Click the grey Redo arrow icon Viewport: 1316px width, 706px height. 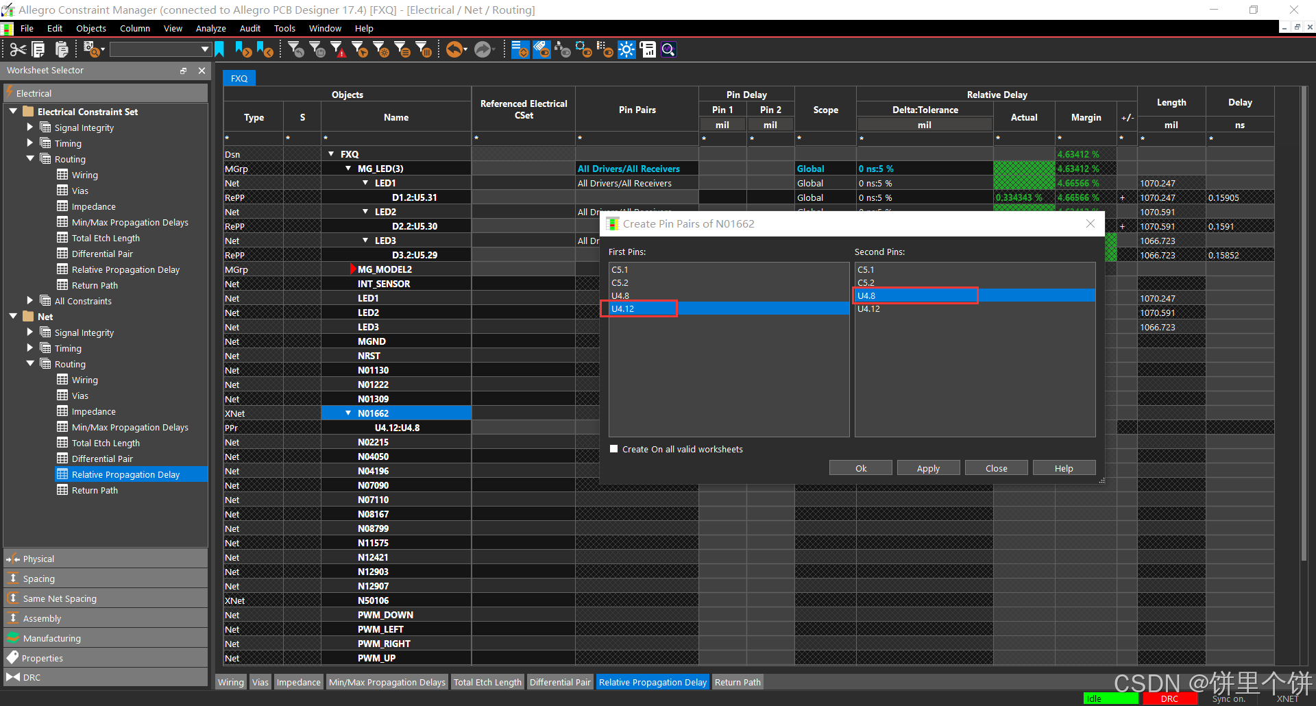coord(483,49)
